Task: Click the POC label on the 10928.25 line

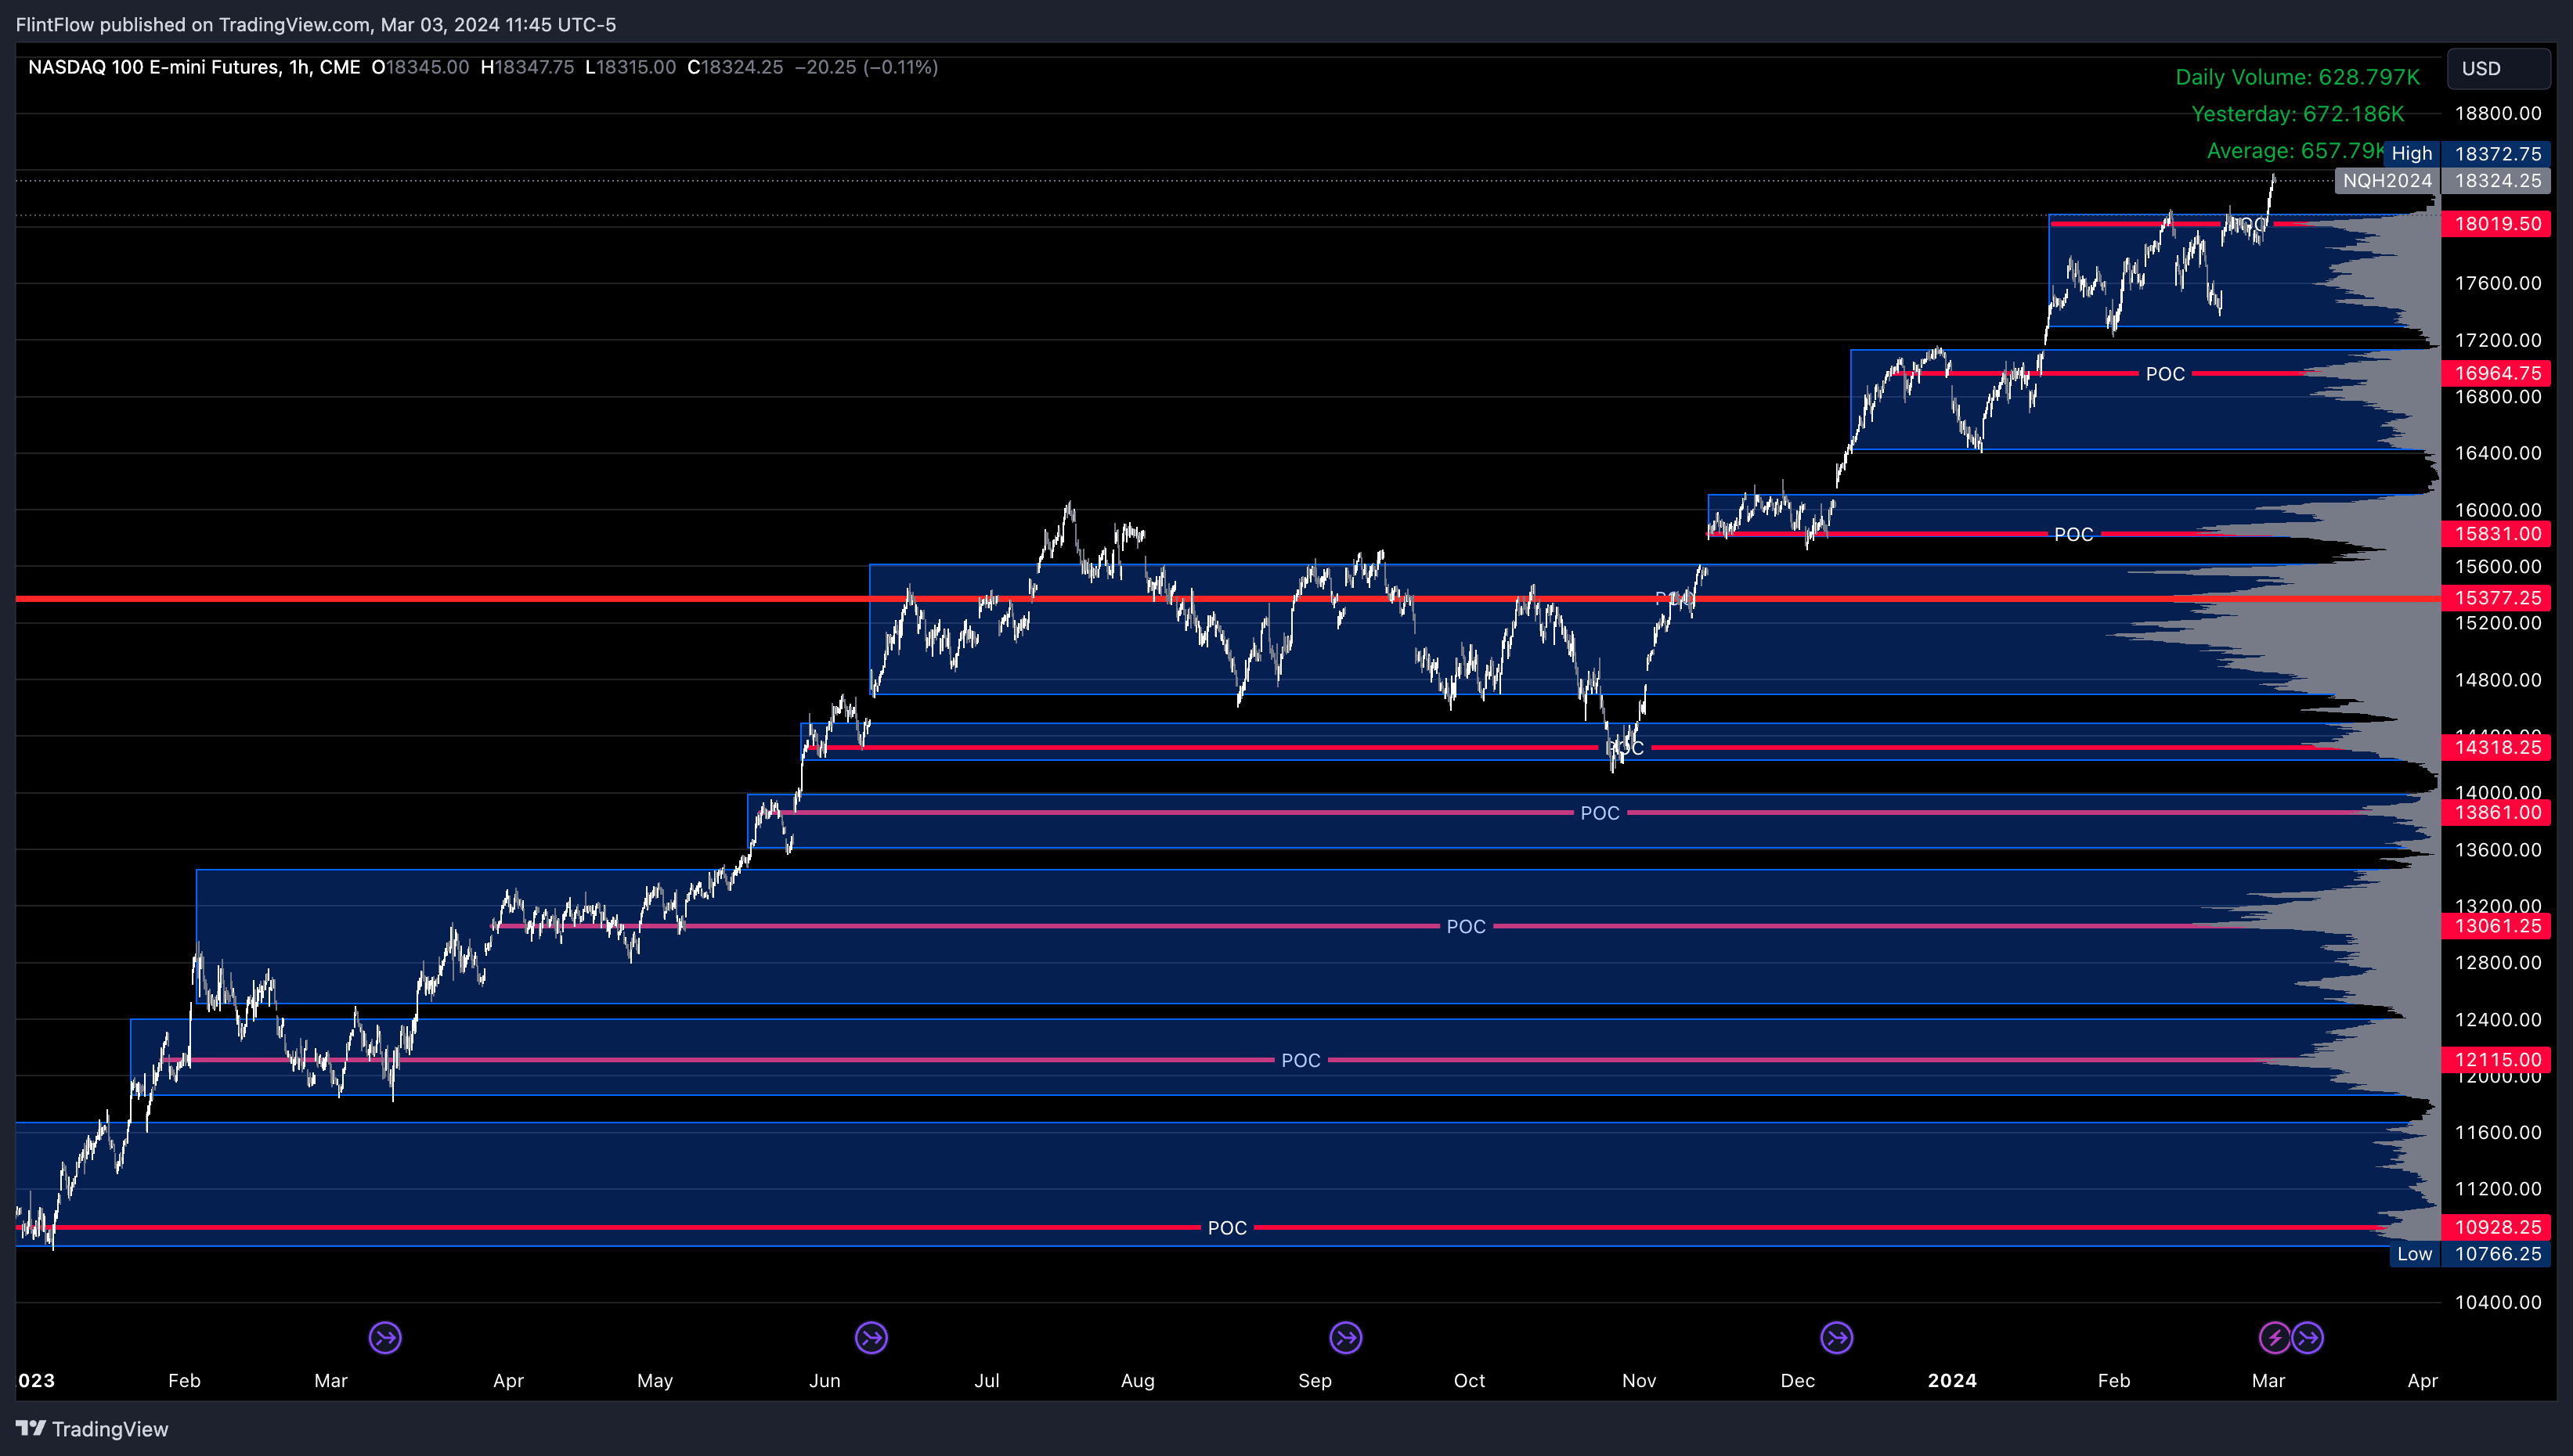Action: tap(1227, 1228)
